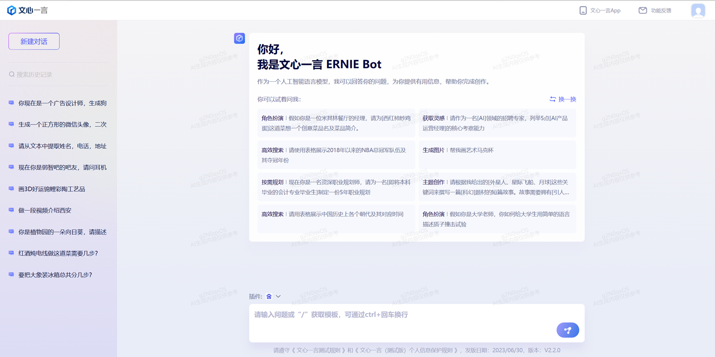Click chat icon beside 现在你是弱智吧的吧友

click(12, 167)
